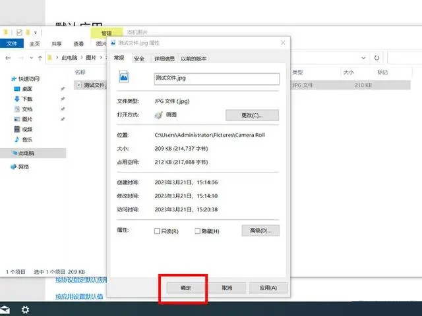Open the 查看 ribbon tab in Explorer
Screen dimensions: 422x316
[x=78, y=43]
